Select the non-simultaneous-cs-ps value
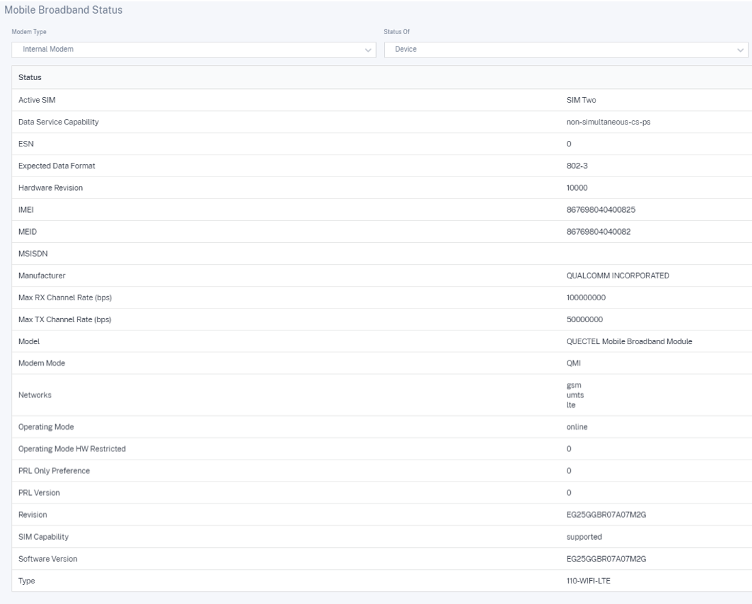This screenshot has width=752, height=604. (x=608, y=122)
